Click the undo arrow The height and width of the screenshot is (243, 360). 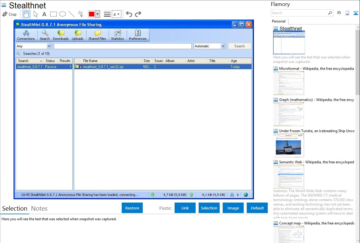point(129,14)
